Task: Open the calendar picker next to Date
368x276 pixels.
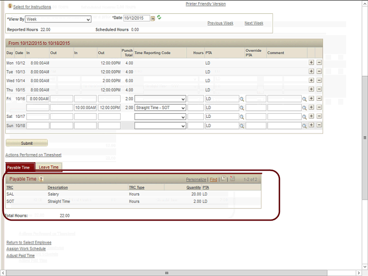Action: tap(152, 18)
